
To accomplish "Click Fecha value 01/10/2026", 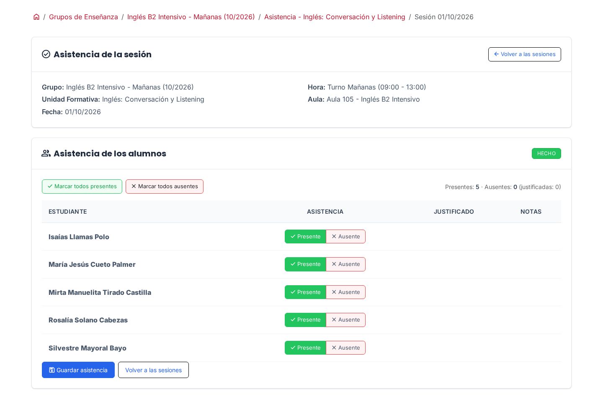I will pyautogui.click(x=83, y=112).
